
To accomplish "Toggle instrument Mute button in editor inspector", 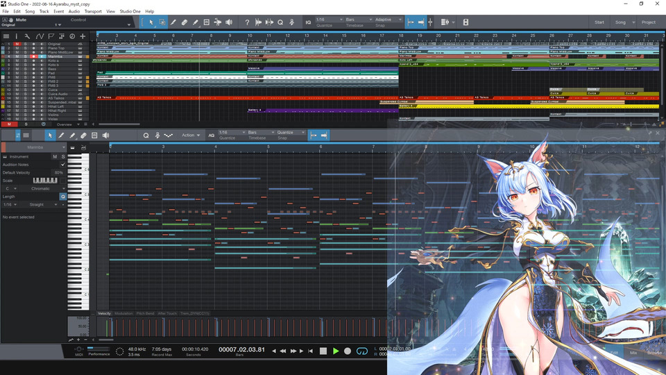I will (x=55, y=156).
